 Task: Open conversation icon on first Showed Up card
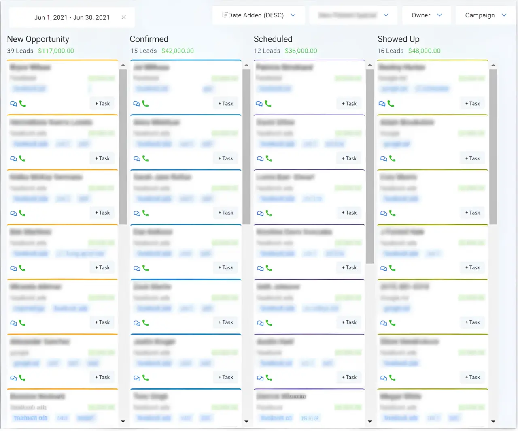[x=382, y=104]
